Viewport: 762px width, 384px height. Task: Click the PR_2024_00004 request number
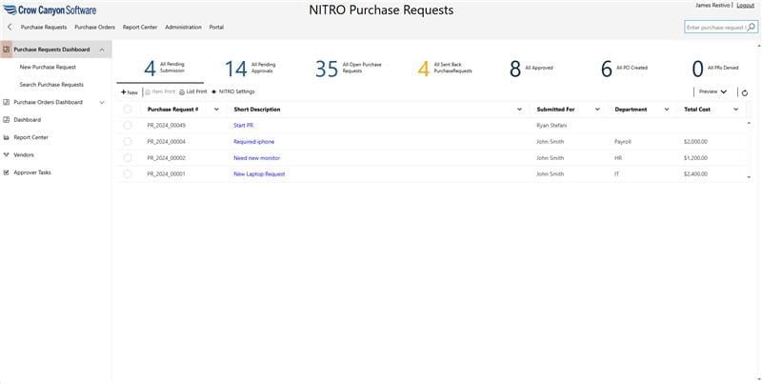click(166, 142)
